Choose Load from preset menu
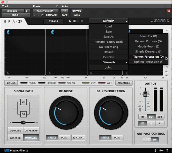 (x=108, y=26)
